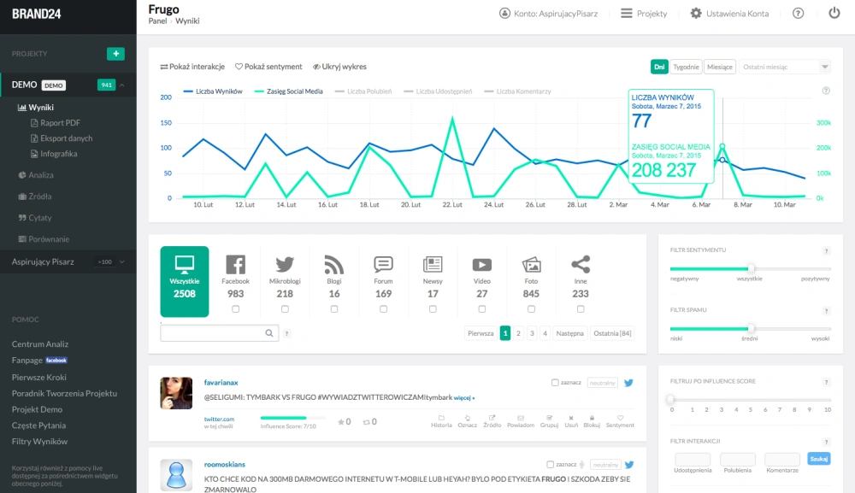The height and width of the screenshot is (493, 855).
Task: Select the Facebook source filter icon
Action: pos(235,266)
